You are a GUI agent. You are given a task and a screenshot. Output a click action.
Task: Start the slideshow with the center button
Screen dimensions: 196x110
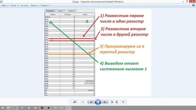98,102
